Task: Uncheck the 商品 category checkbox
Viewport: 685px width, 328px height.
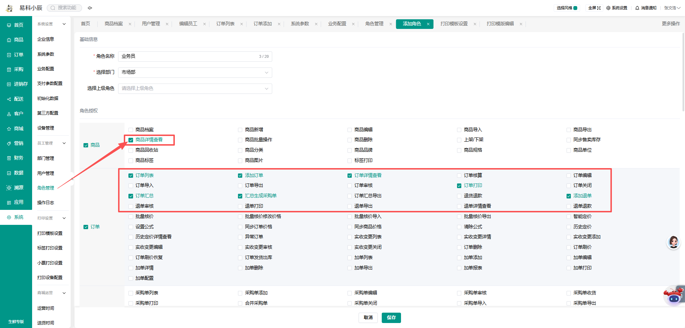Action: pos(86,145)
